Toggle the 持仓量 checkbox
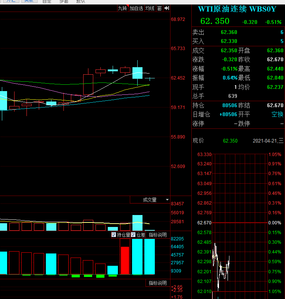The height and width of the screenshot is (299, 285). pos(114,235)
